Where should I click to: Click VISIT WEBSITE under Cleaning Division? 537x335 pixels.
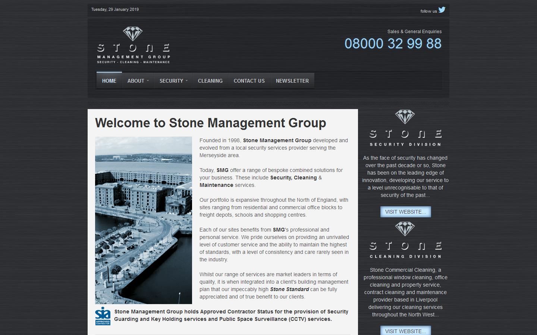405,331
